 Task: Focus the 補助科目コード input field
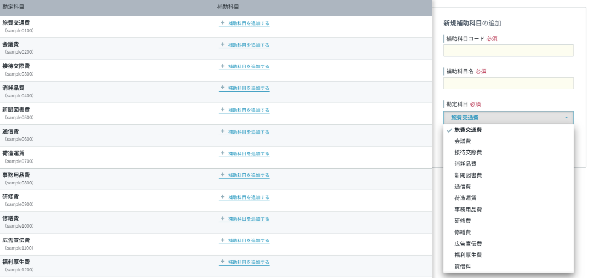[508, 50]
